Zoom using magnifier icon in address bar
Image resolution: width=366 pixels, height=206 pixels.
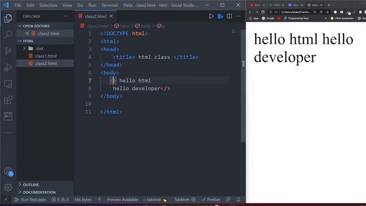(315, 12)
